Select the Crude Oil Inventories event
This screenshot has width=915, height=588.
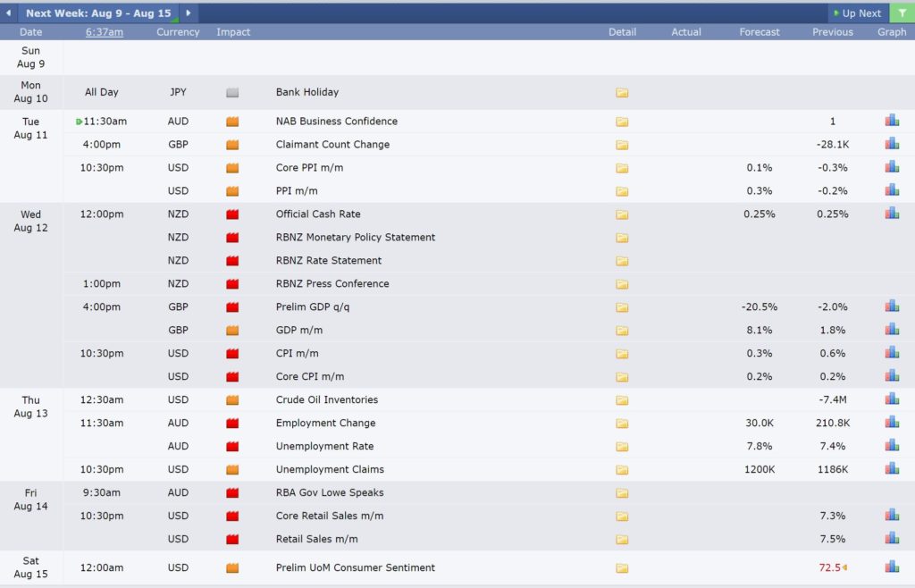pos(327,399)
